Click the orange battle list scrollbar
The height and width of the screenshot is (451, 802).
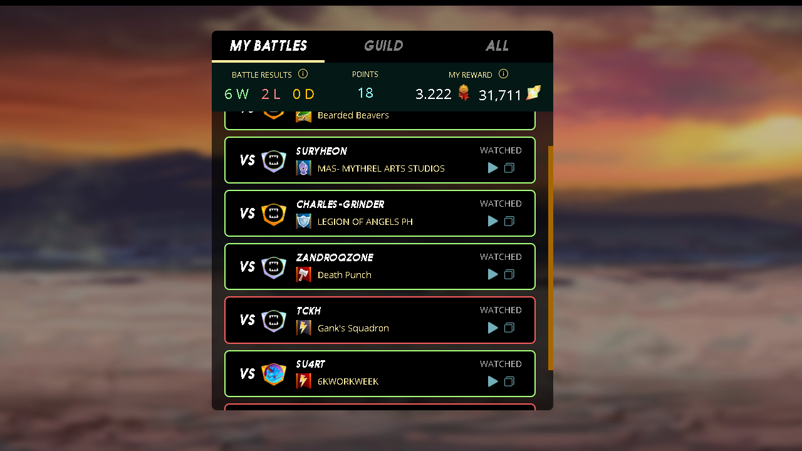point(551,257)
